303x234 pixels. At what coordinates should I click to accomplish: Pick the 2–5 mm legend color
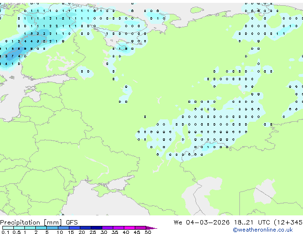41,228
